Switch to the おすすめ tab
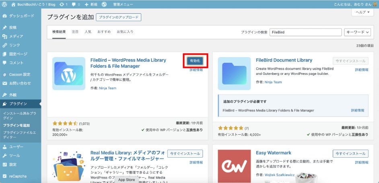 pos(104,32)
